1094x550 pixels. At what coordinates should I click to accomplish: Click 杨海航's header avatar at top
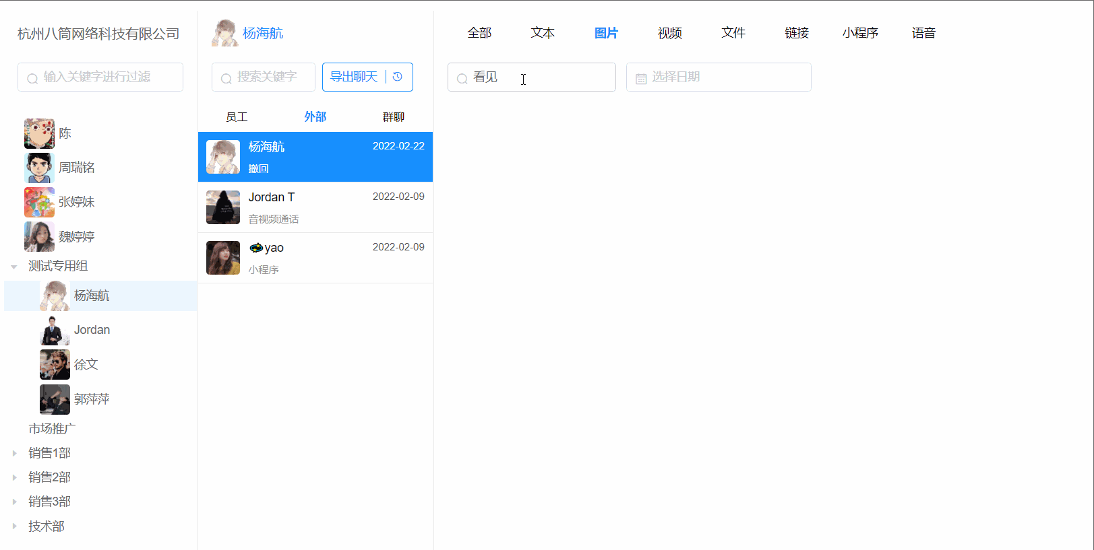(x=225, y=33)
